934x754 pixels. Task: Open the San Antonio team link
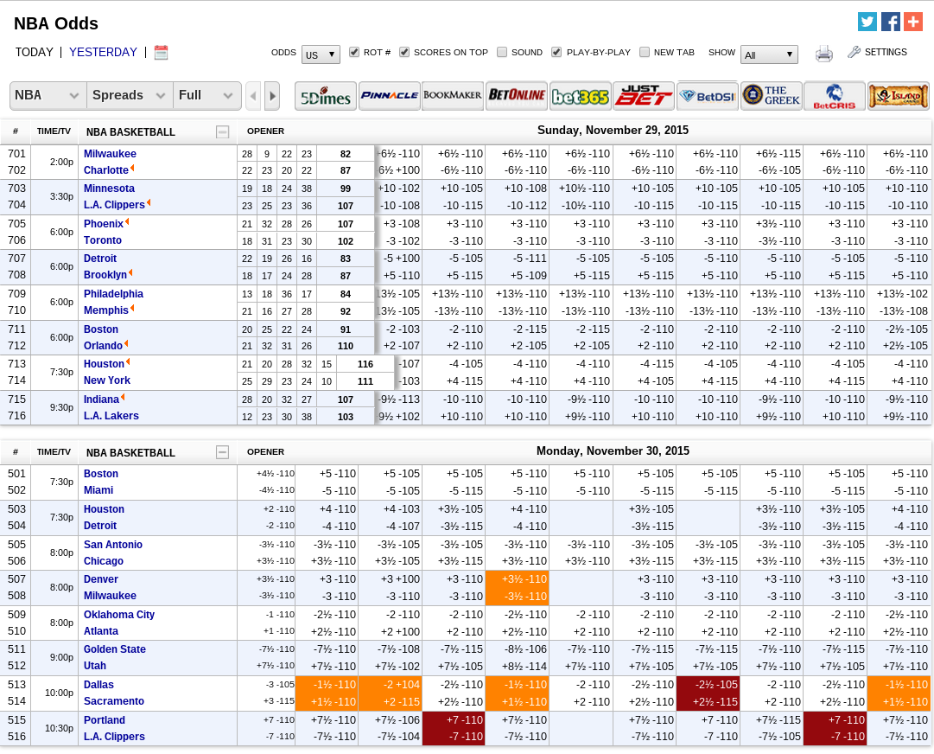(x=113, y=544)
